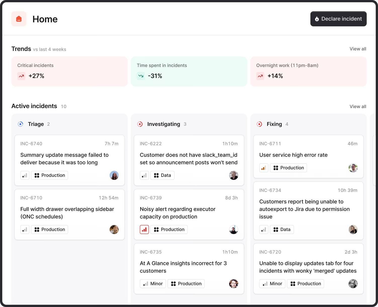
Task: Click the assignee avatar on INC-6740
Action: (114, 175)
